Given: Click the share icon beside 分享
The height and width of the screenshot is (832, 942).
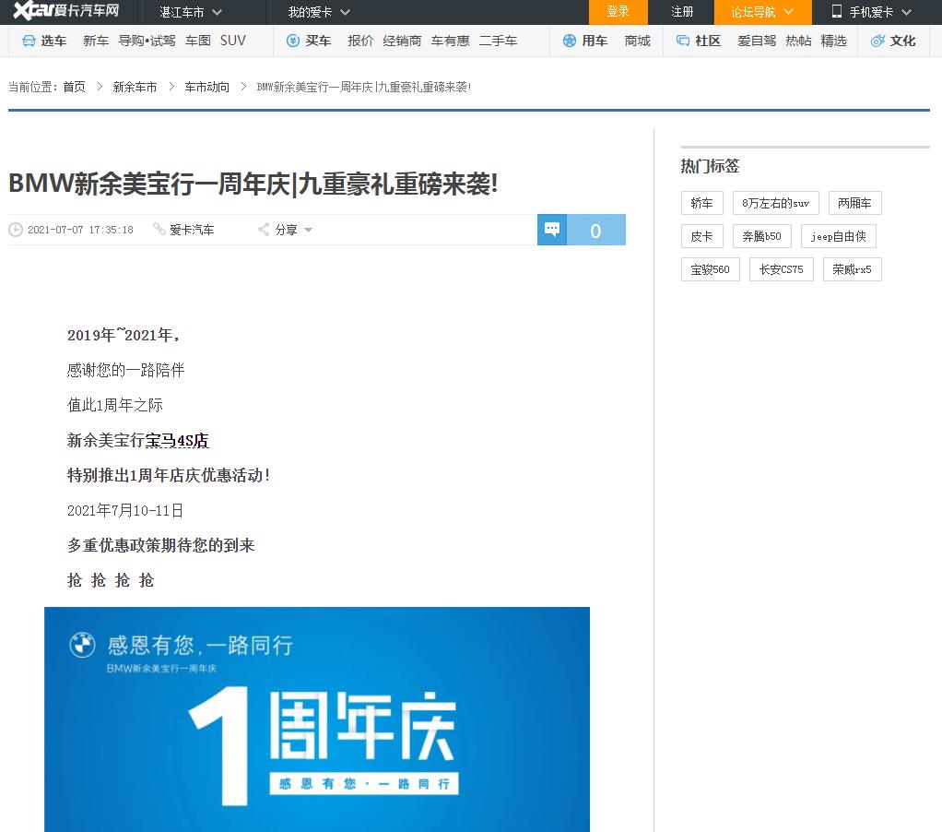Looking at the screenshot, I should point(263,229).
